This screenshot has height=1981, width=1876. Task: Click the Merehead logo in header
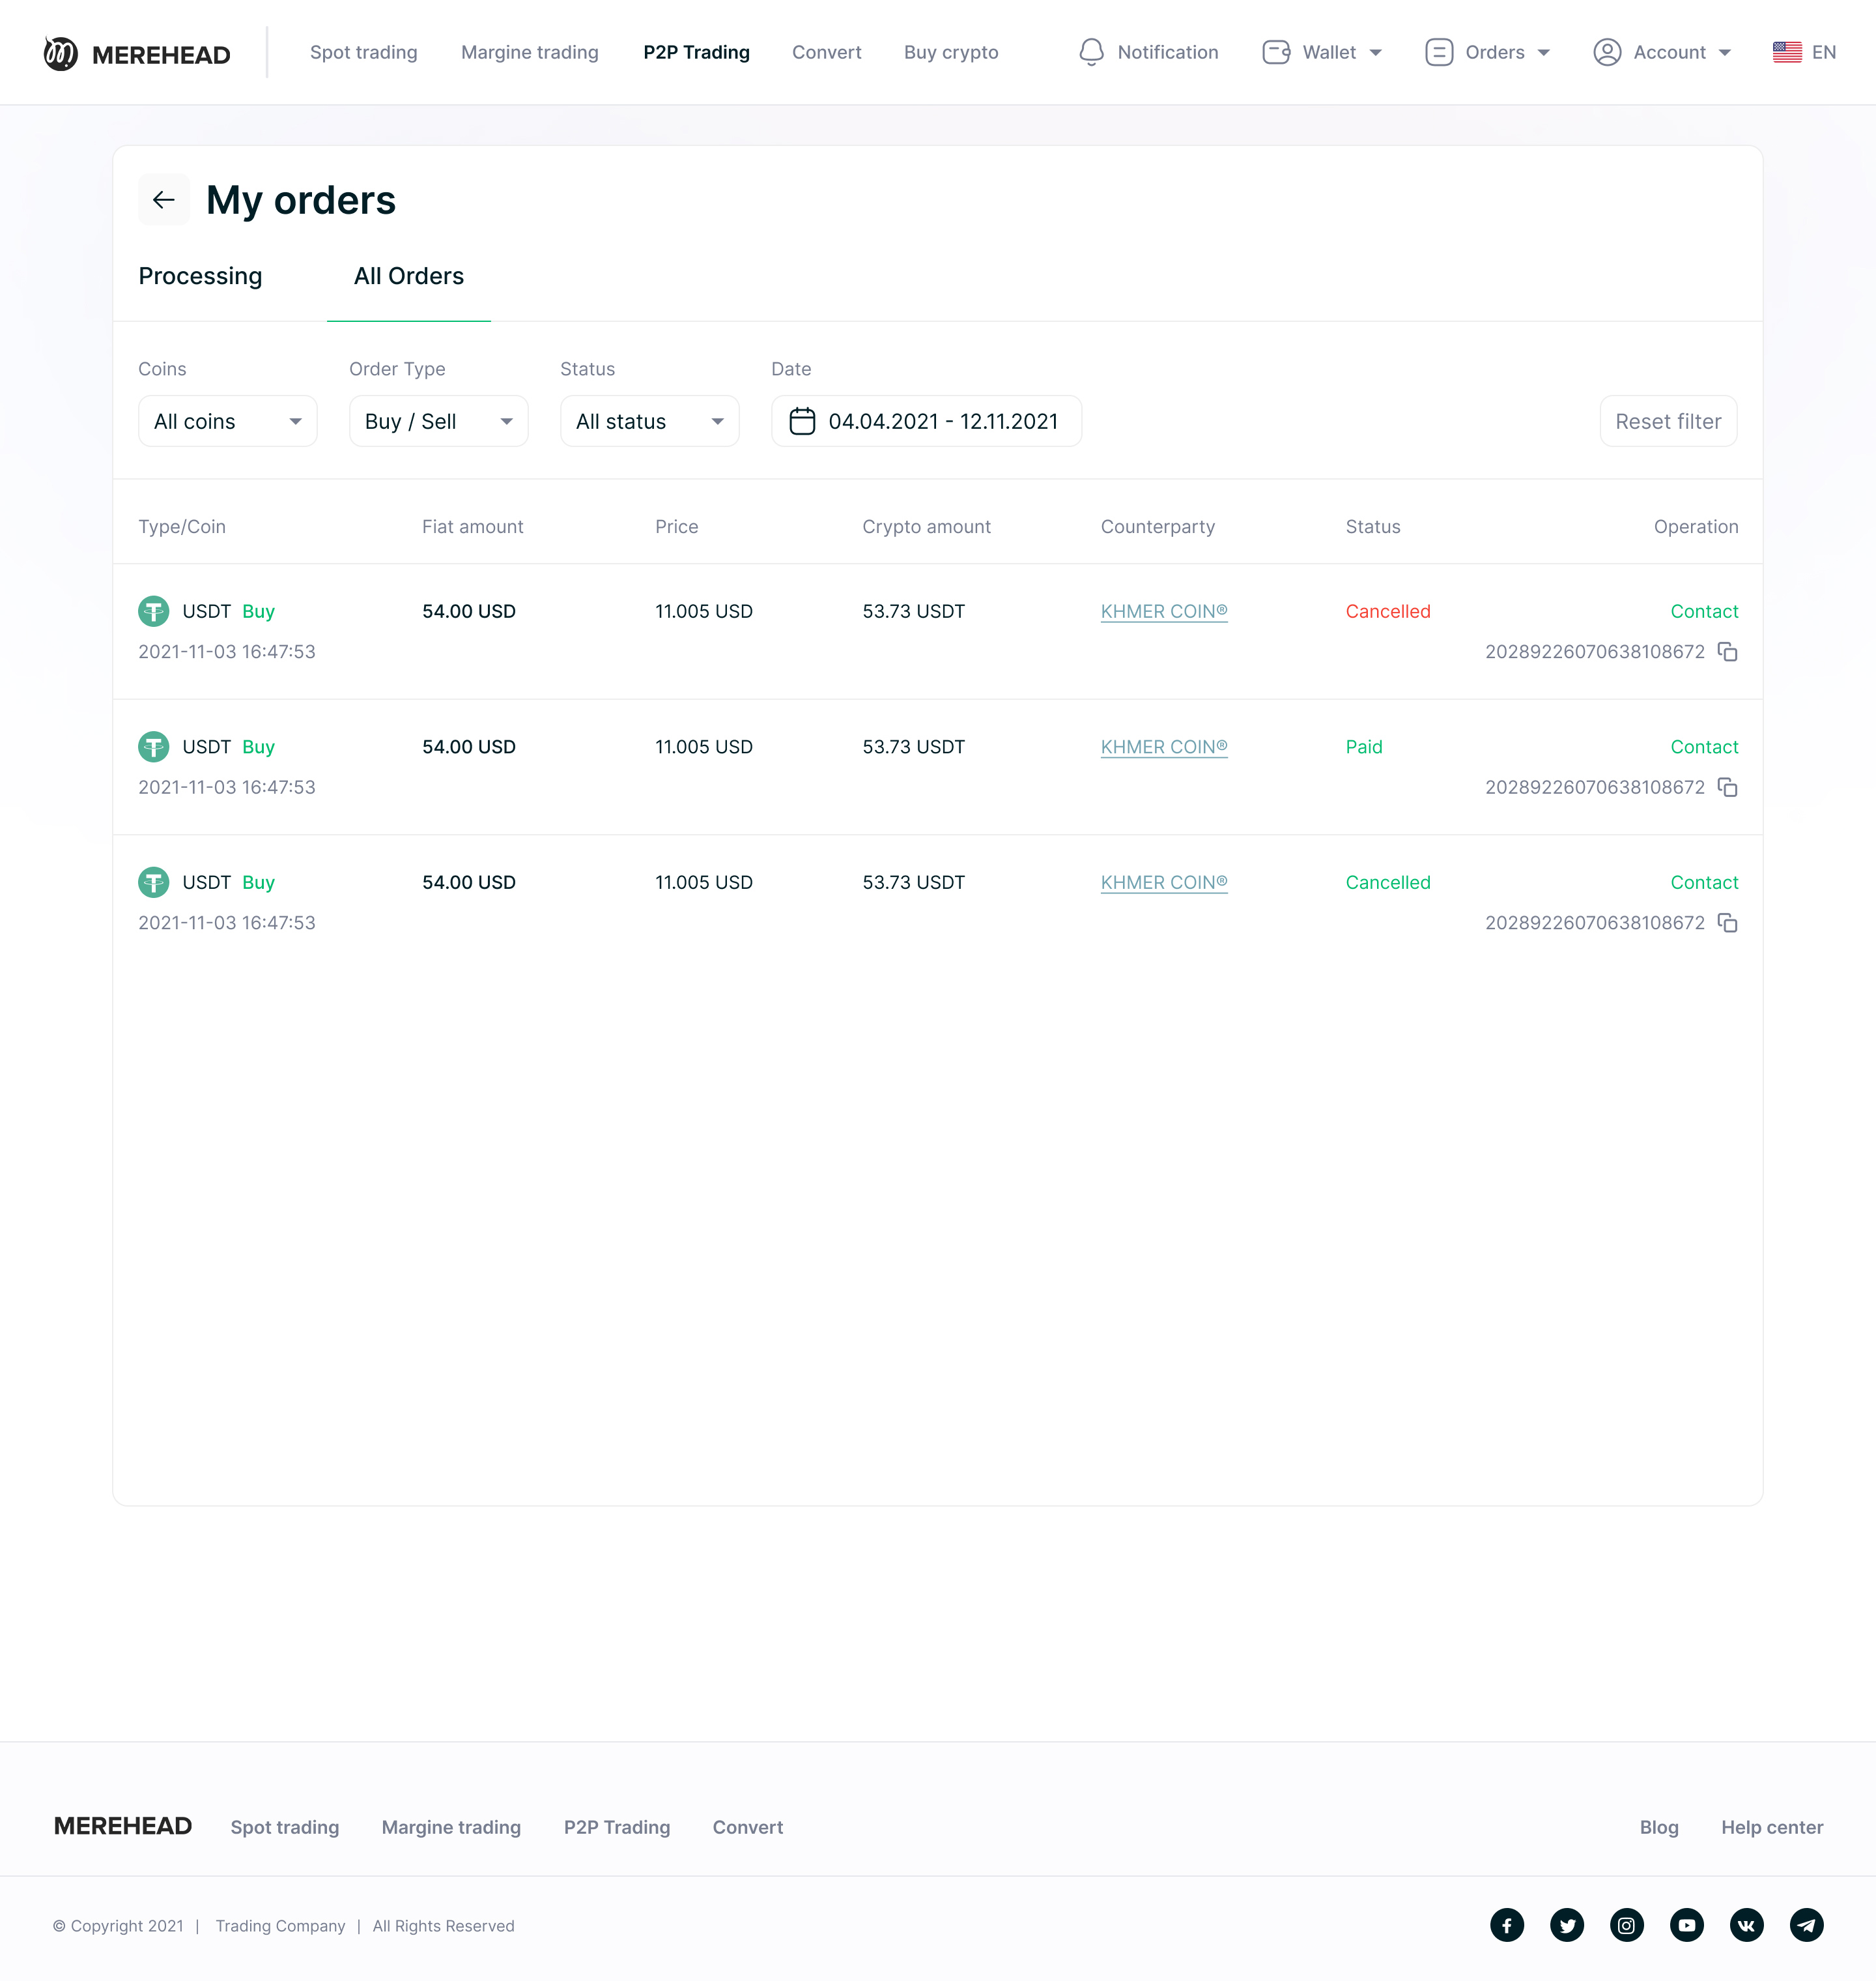(x=137, y=53)
